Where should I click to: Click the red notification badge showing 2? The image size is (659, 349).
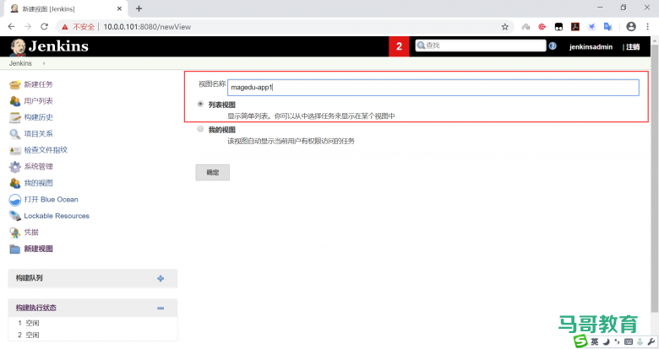[399, 46]
